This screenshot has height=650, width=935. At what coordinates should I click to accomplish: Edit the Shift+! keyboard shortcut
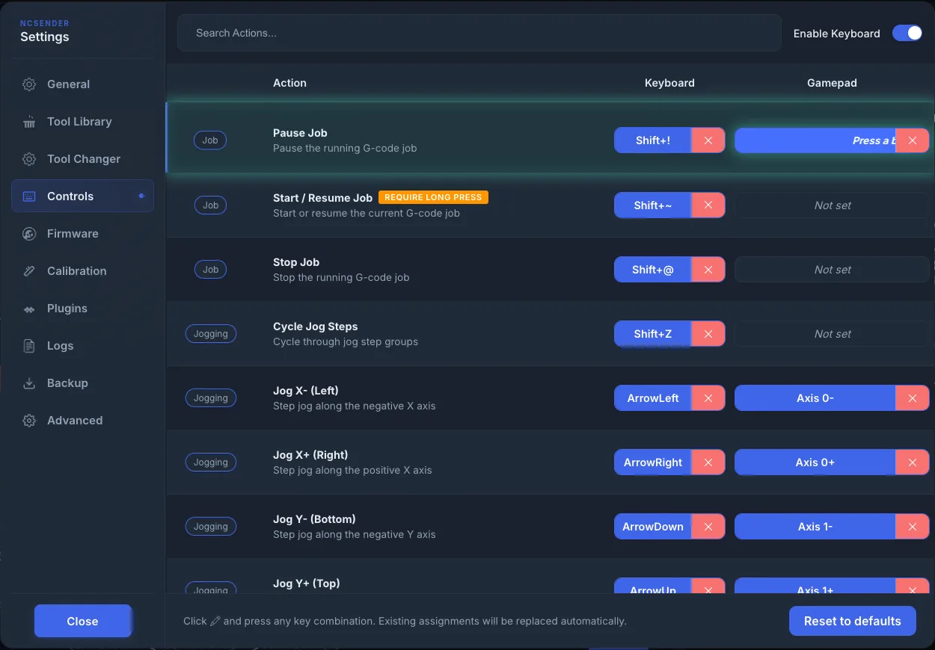click(653, 140)
